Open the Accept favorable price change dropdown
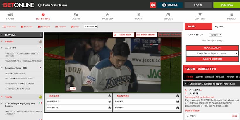Viewport: 240px width, 120px height. [212, 53]
